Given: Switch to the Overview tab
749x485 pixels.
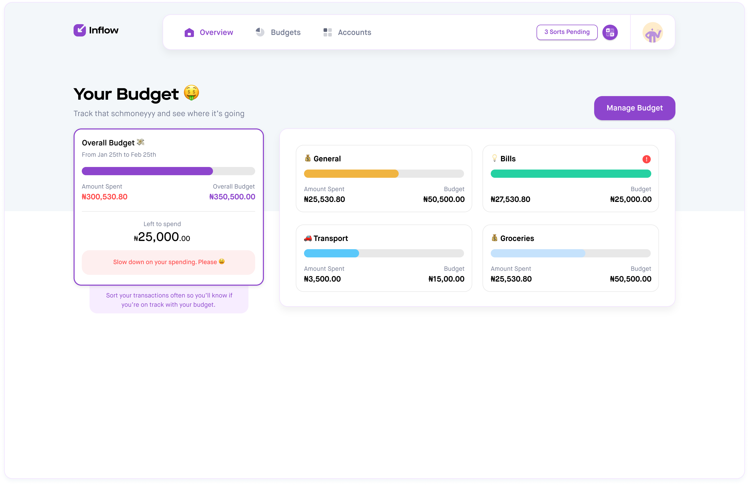Looking at the screenshot, I should pyautogui.click(x=209, y=32).
